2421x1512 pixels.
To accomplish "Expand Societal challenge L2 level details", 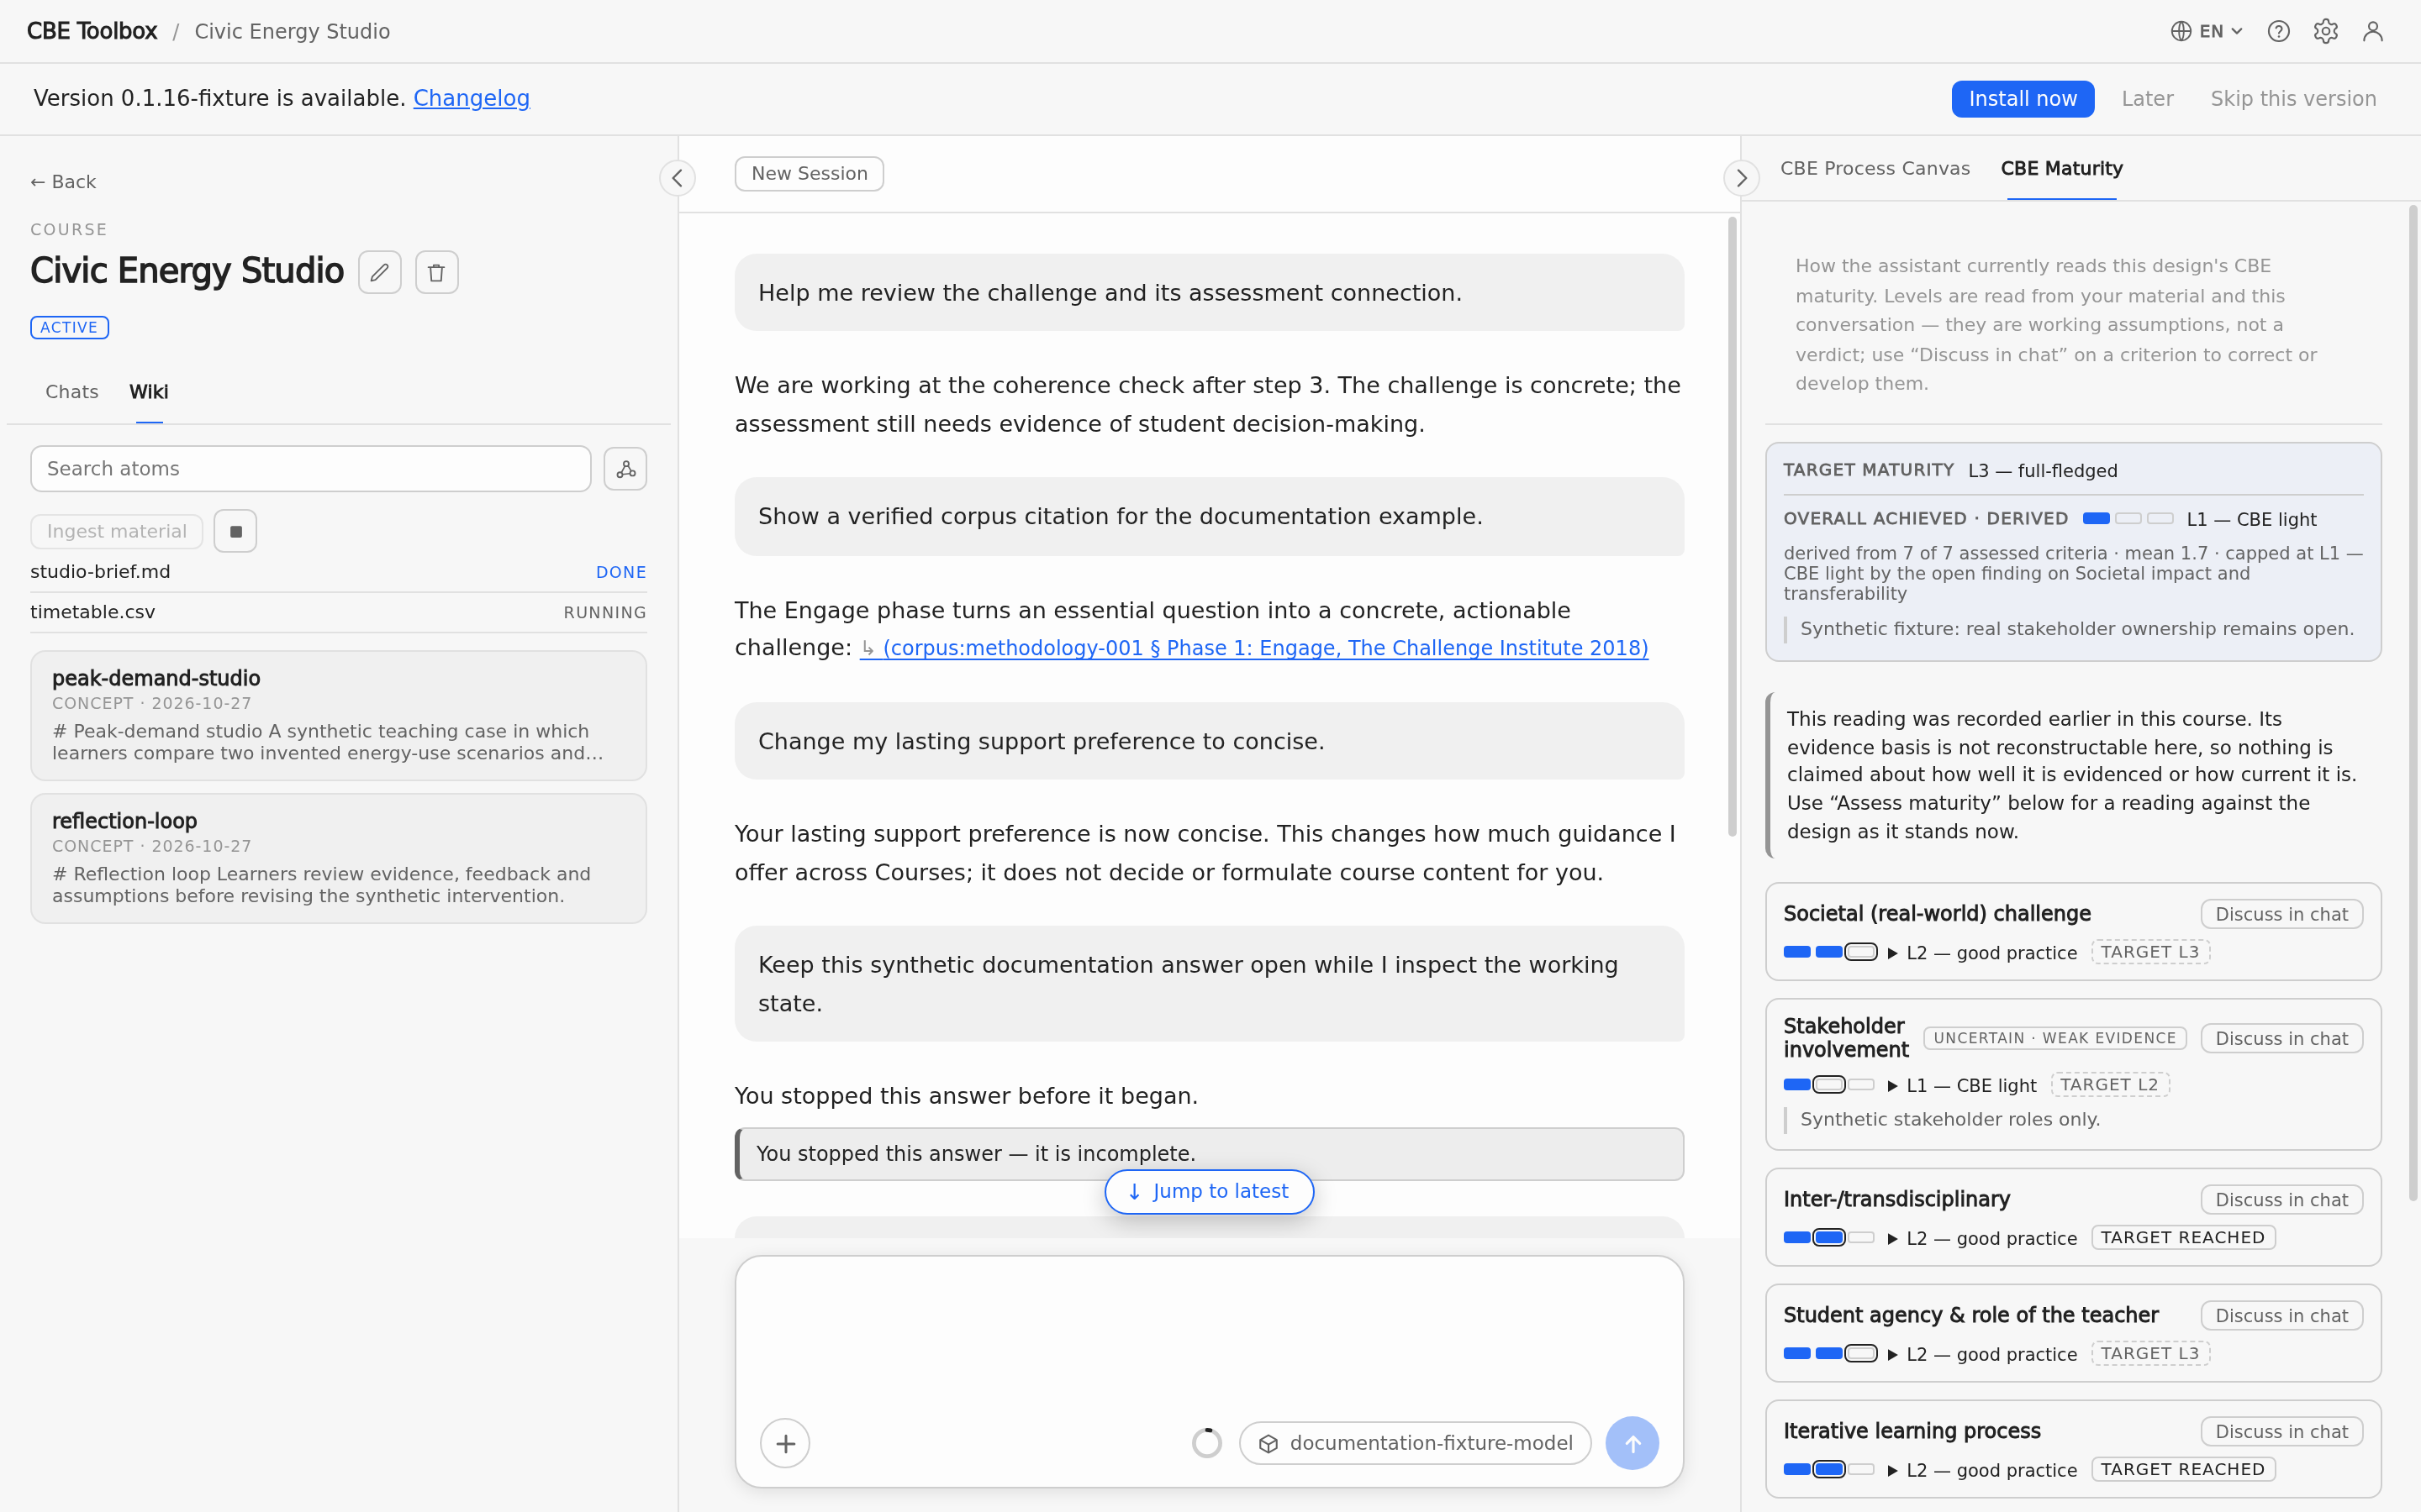I will 1893,953.
